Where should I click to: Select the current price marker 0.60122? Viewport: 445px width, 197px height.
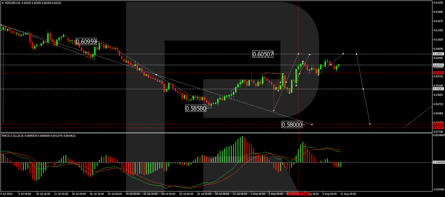[438, 65]
